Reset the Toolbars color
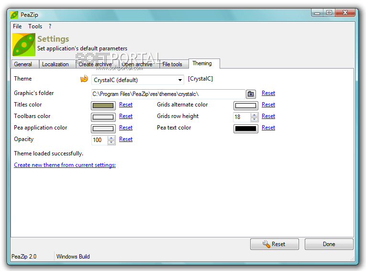This screenshot has height=271, width=366. [126, 116]
